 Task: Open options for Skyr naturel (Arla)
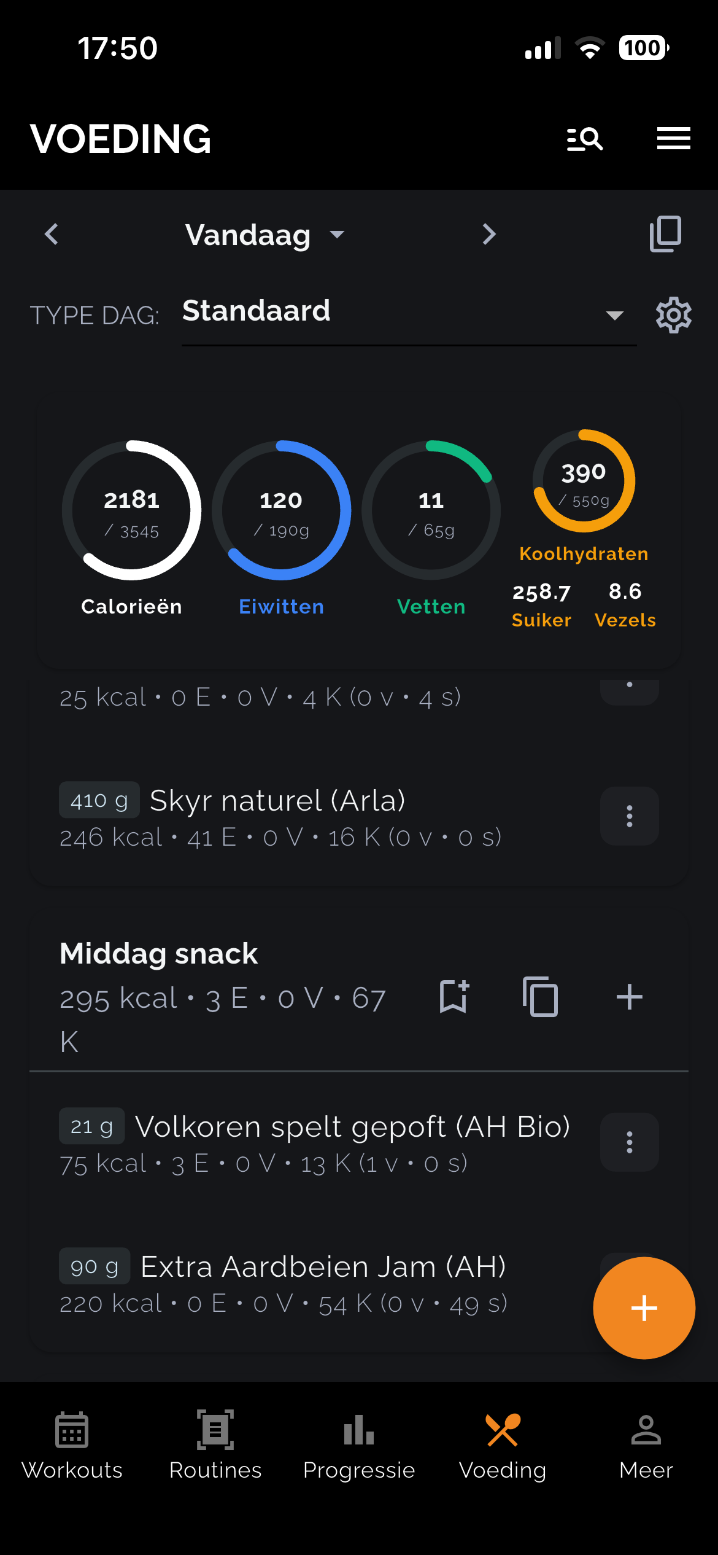tap(629, 816)
